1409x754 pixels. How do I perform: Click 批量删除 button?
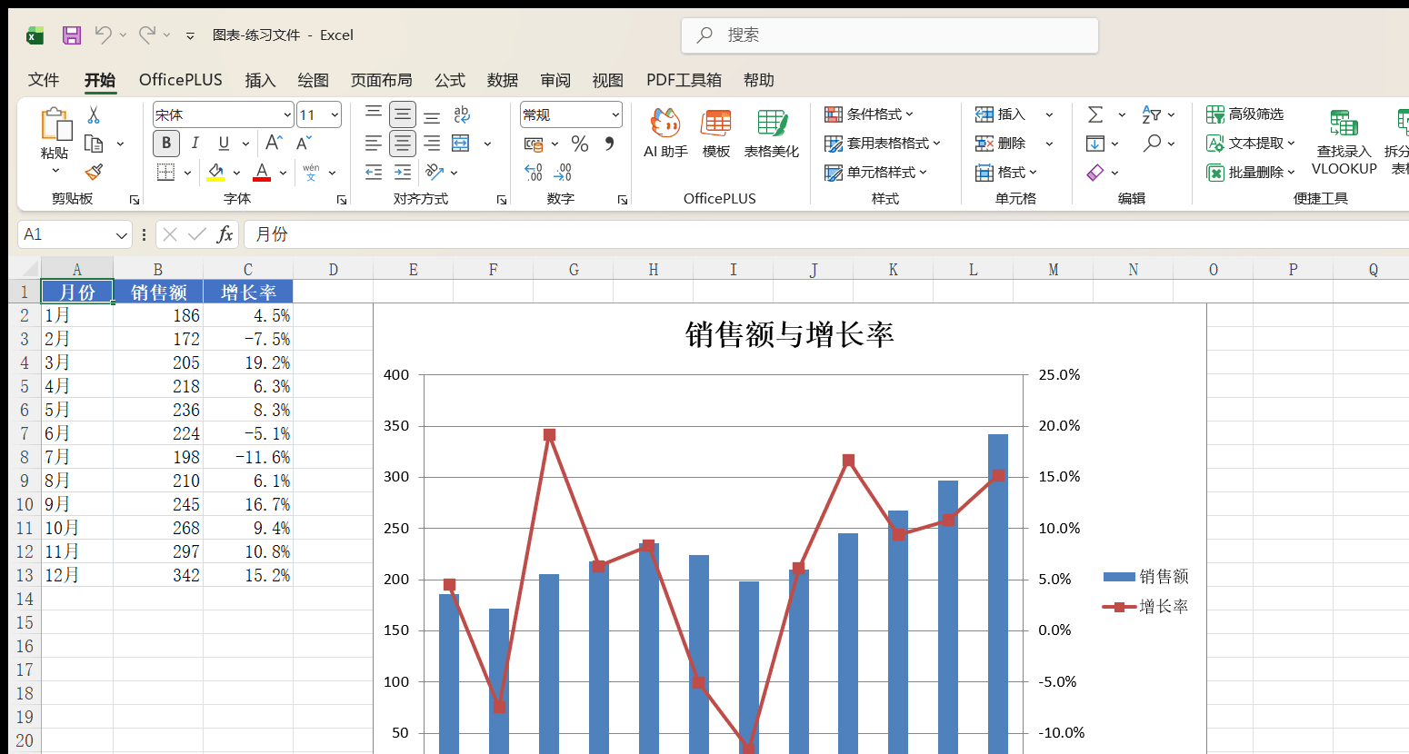[1250, 172]
